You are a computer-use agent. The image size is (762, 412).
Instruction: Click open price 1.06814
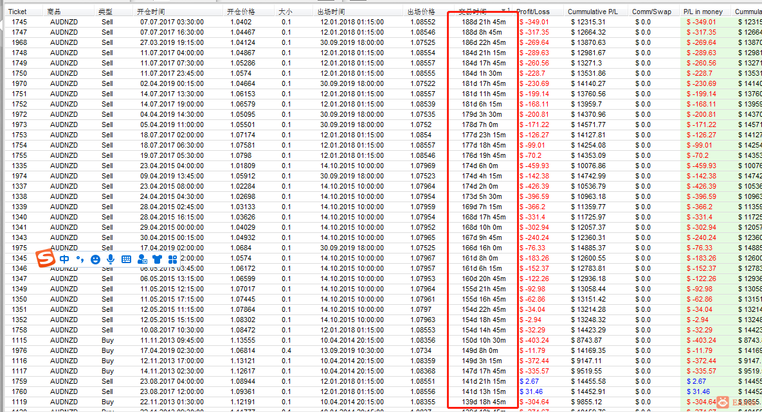point(242,350)
